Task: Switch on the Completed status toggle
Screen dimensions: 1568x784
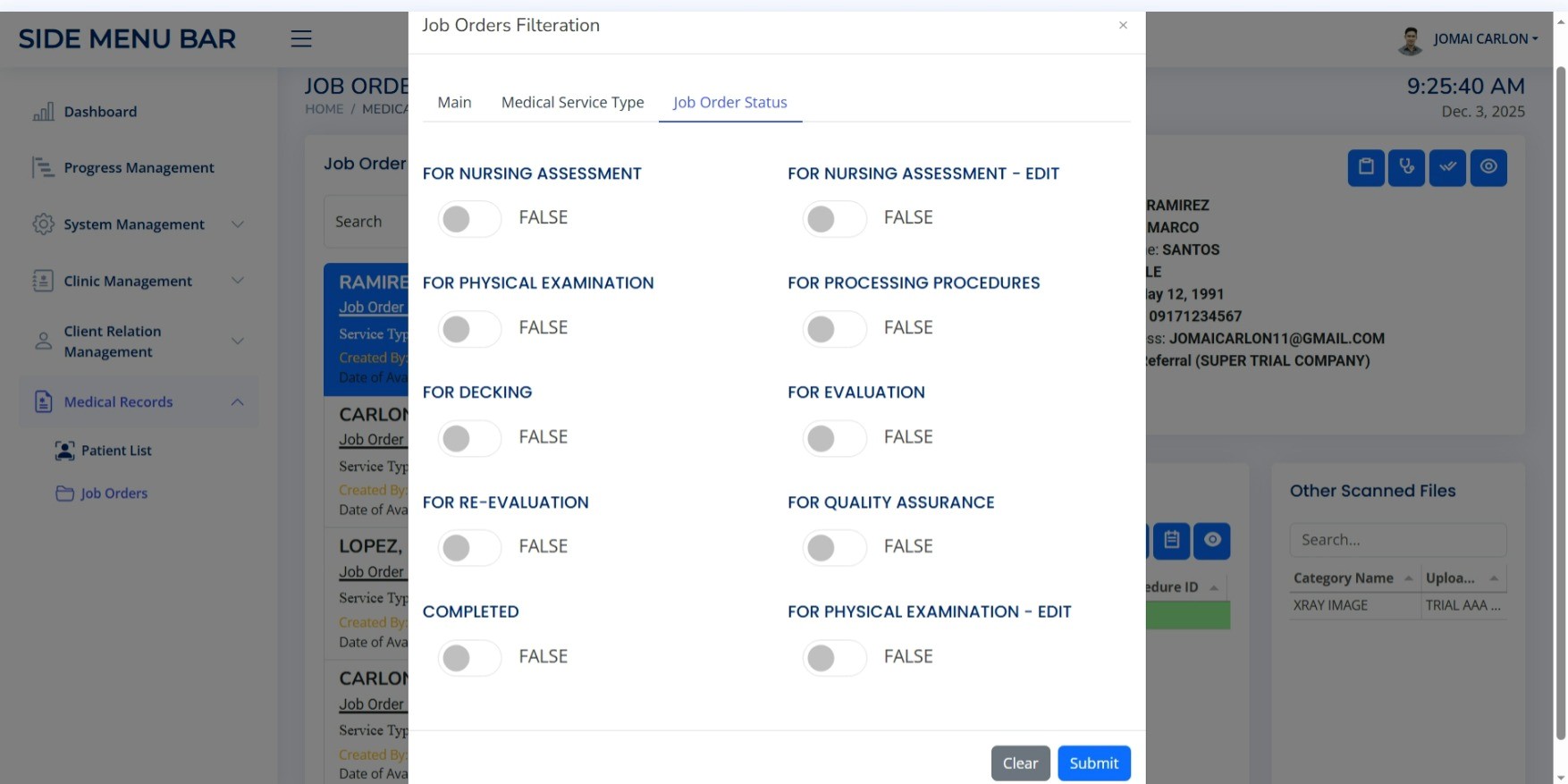Action: 468,657
